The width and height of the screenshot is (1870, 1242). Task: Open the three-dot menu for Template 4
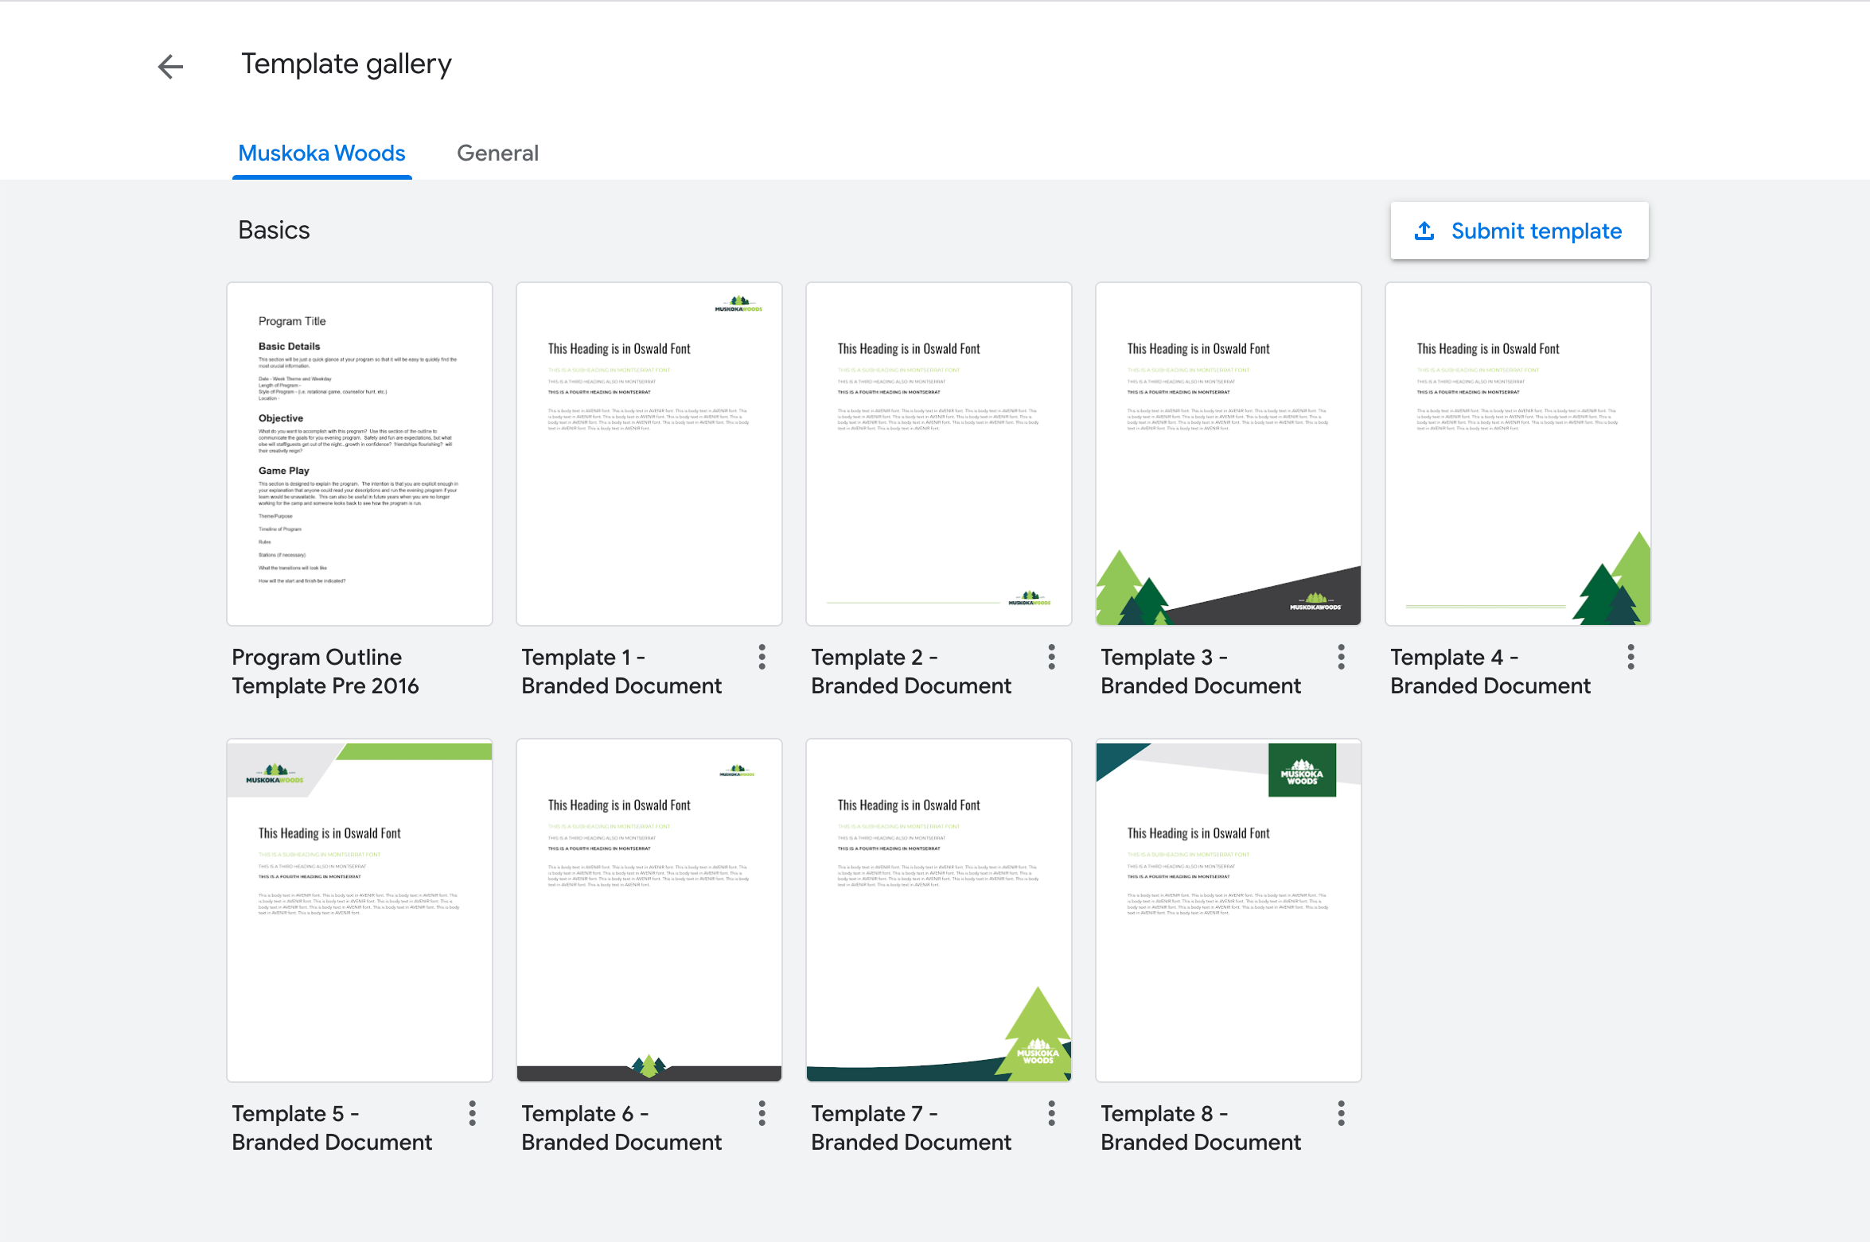(x=1630, y=657)
